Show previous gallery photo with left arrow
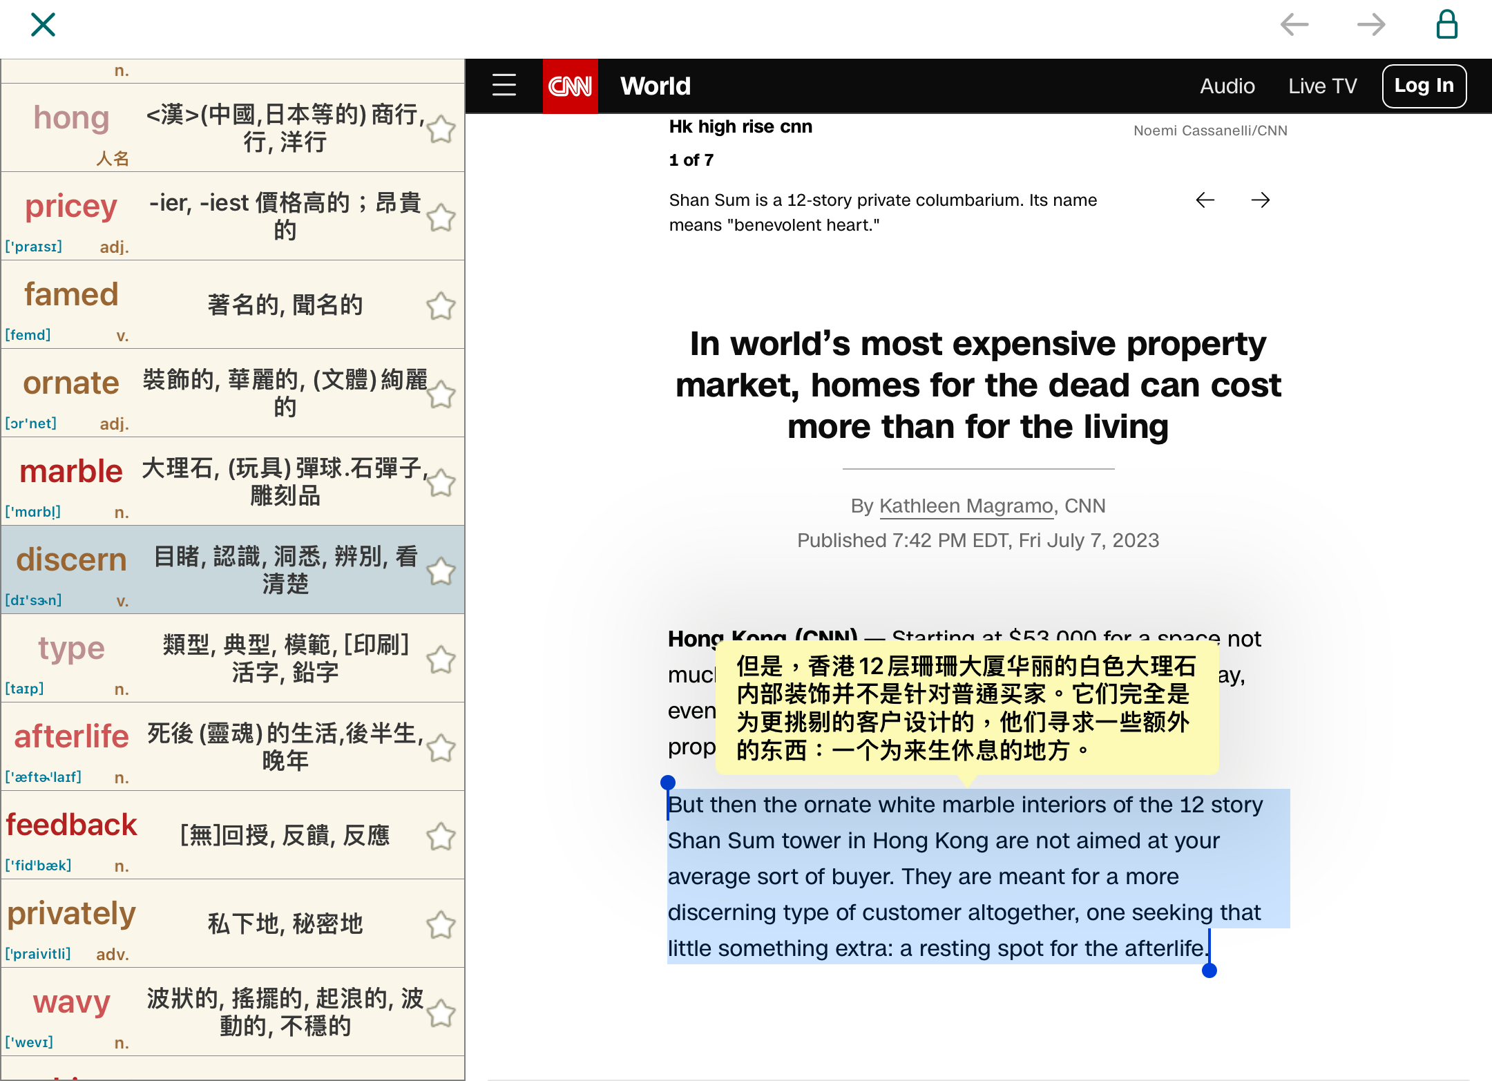 tap(1205, 200)
